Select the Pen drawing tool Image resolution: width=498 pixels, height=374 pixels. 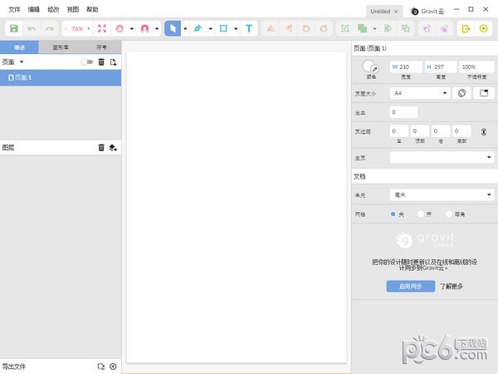[198, 28]
